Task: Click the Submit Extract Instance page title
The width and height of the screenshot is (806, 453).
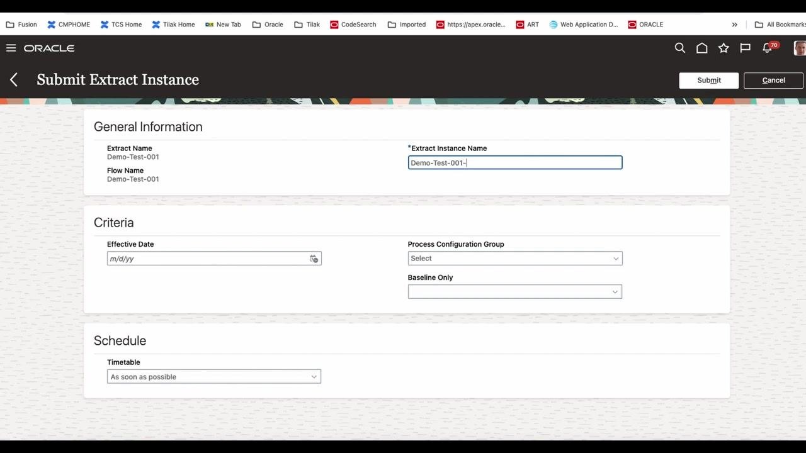Action: [118, 80]
